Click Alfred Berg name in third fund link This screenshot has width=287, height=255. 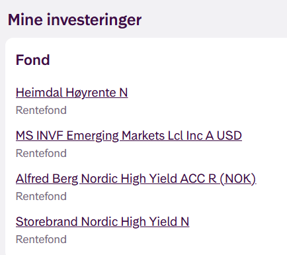tap(47, 179)
